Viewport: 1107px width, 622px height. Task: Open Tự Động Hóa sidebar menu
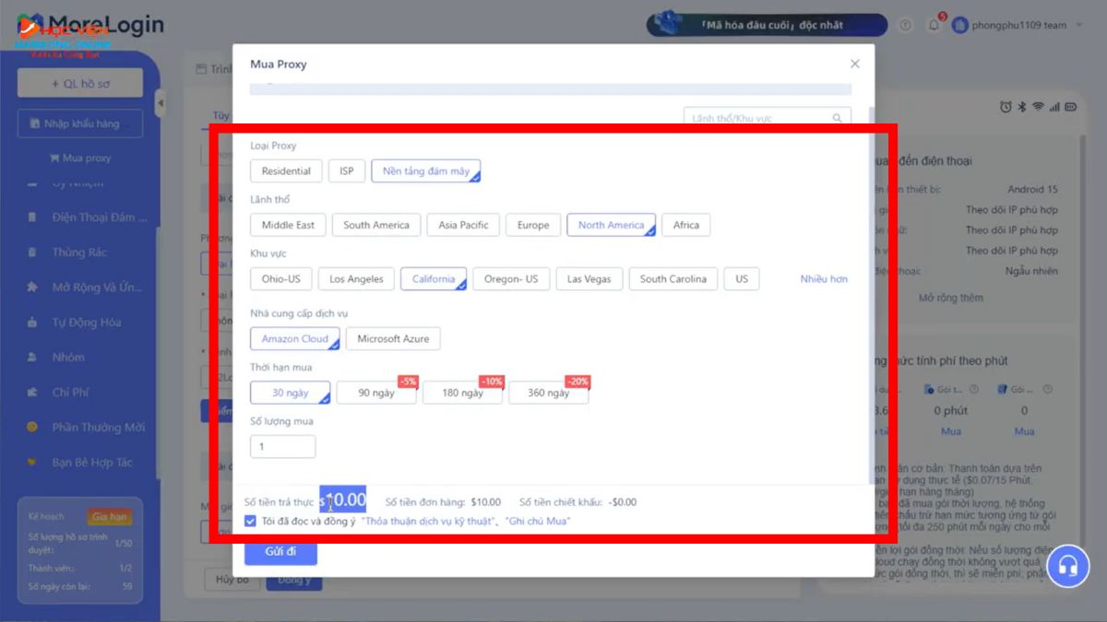pyautogui.click(x=86, y=323)
